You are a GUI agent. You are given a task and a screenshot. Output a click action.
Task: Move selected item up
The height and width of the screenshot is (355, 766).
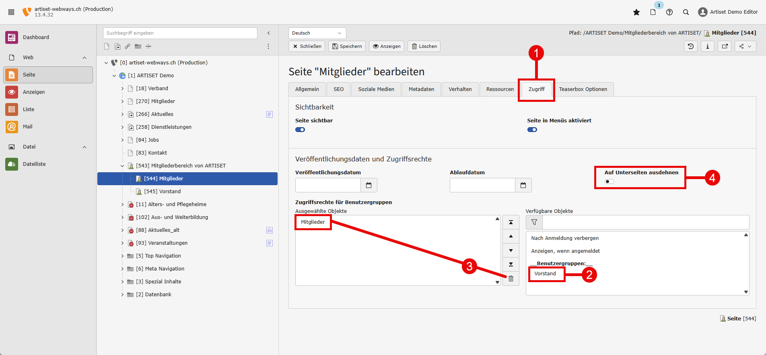coord(511,236)
